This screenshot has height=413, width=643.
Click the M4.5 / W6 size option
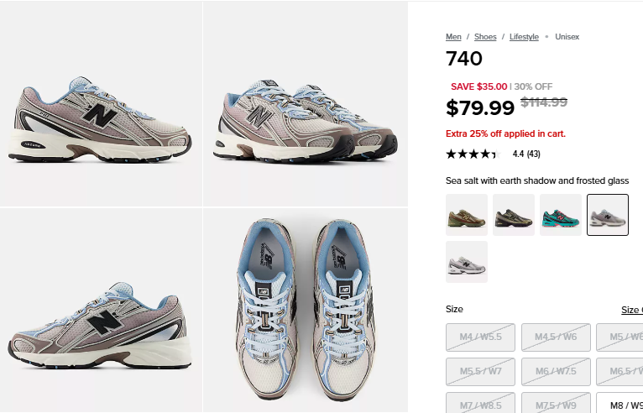[x=556, y=337]
